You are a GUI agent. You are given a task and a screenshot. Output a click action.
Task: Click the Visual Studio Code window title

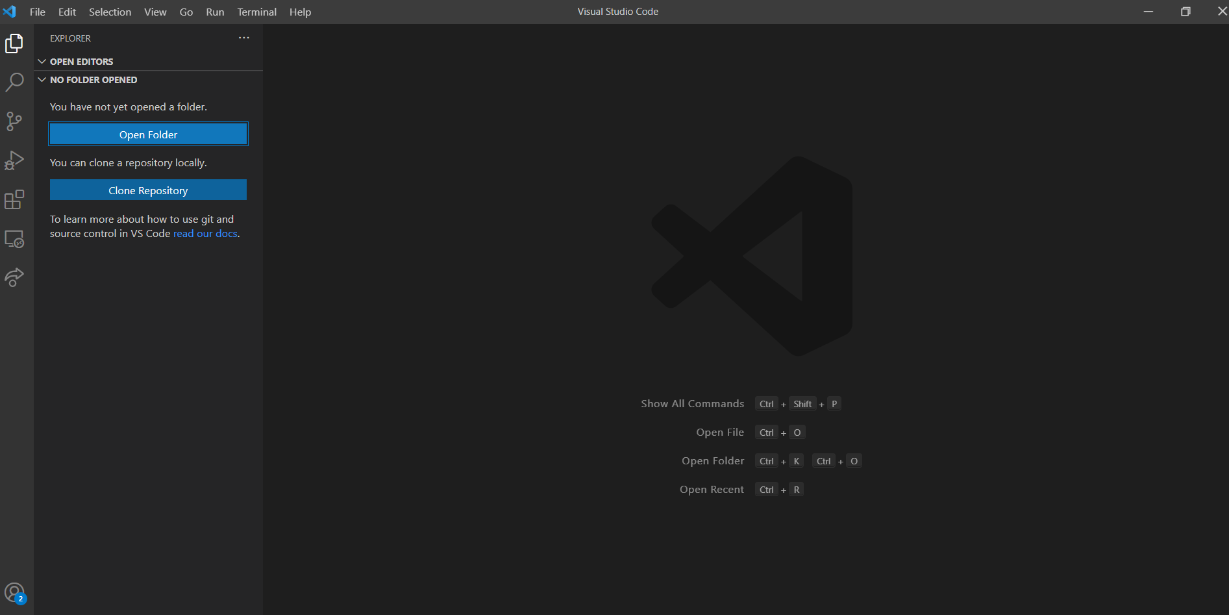(x=618, y=12)
